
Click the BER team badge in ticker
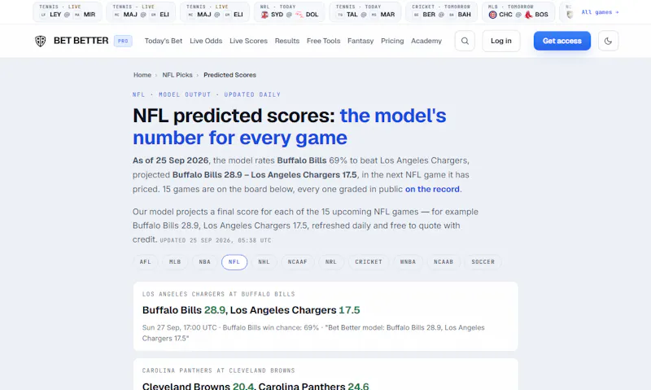pyautogui.click(x=416, y=15)
